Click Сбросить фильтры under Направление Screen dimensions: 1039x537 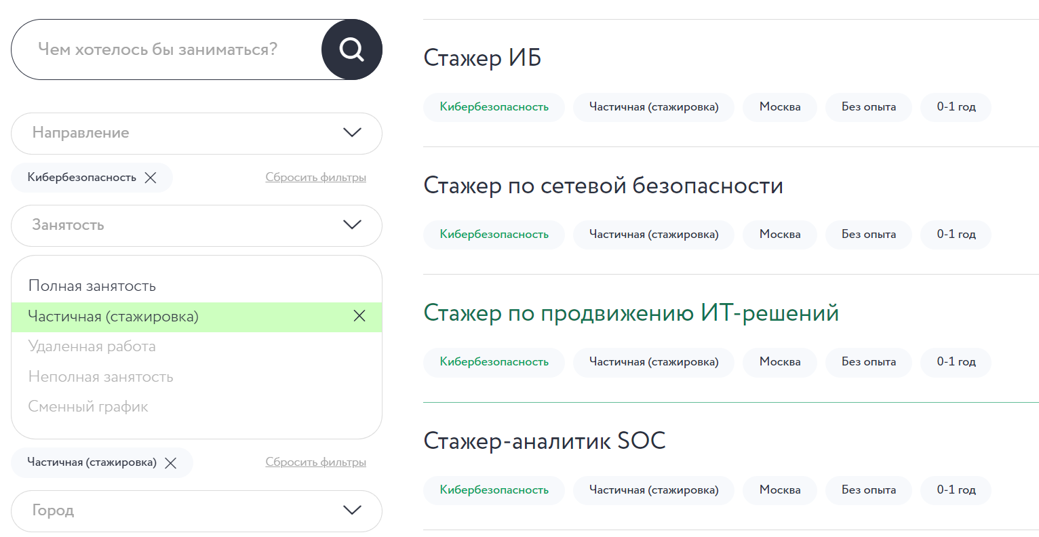[x=315, y=178]
